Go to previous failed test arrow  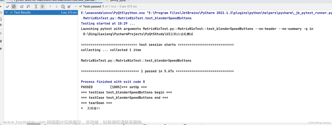(x=50, y=7)
